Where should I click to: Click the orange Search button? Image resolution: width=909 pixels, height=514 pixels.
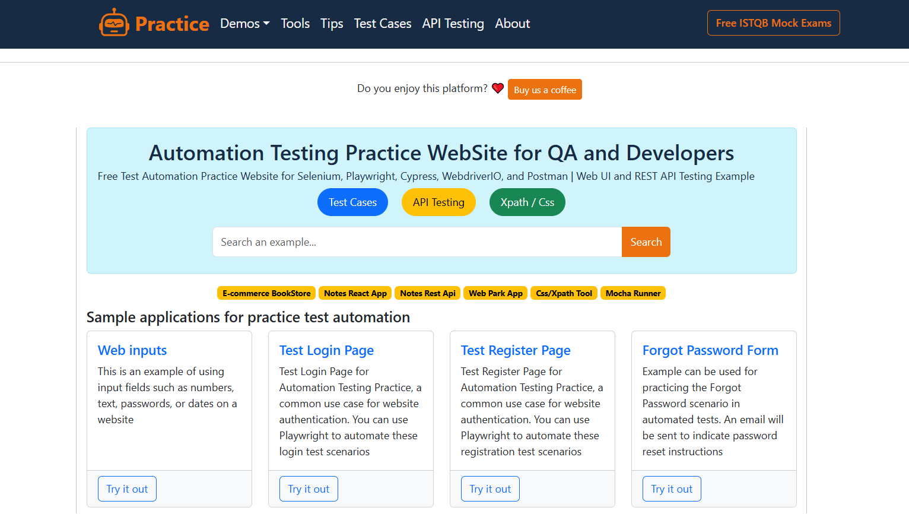tap(646, 242)
